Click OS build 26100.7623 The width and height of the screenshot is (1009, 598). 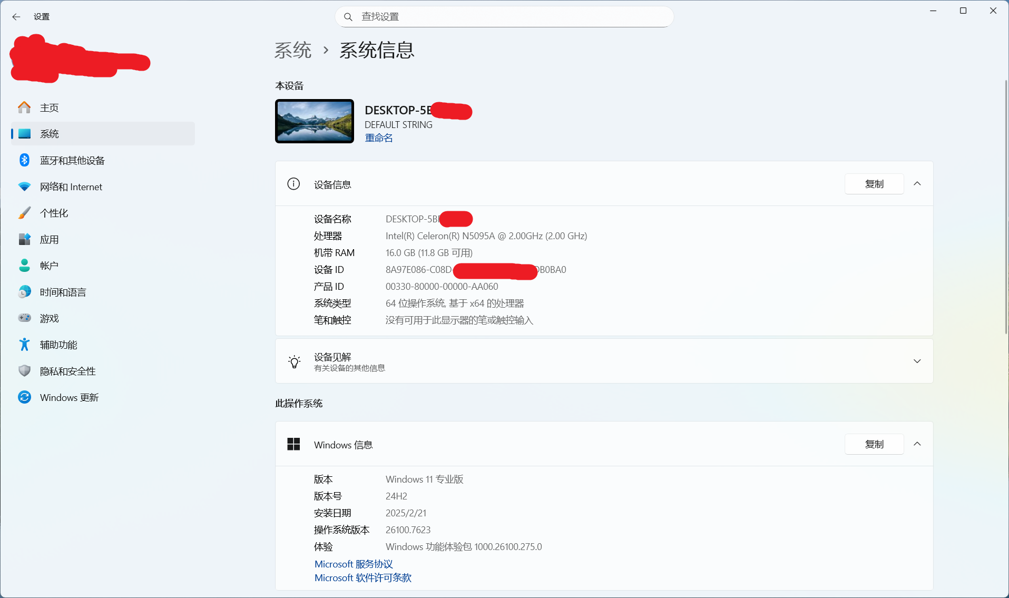coord(408,530)
